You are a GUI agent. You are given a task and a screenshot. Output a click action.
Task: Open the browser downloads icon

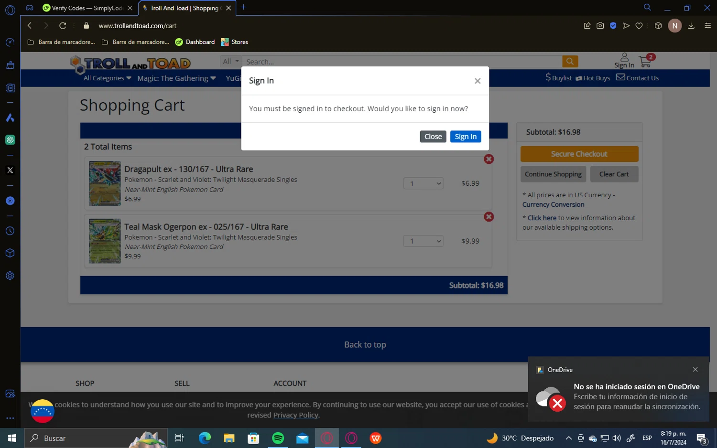point(691,26)
